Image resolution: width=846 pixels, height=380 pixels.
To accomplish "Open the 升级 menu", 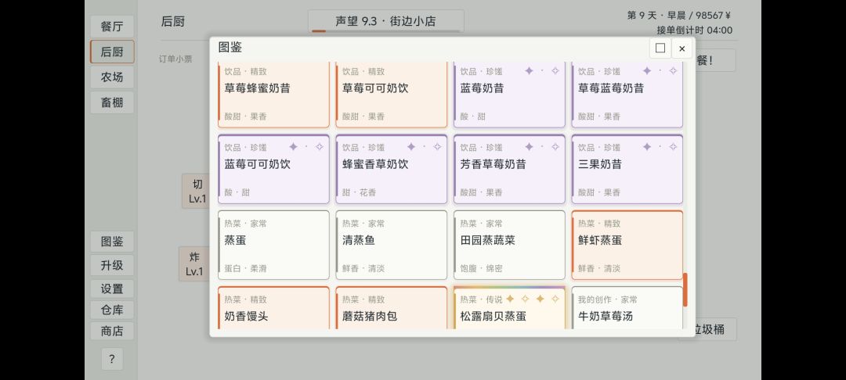I will point(112,265).
